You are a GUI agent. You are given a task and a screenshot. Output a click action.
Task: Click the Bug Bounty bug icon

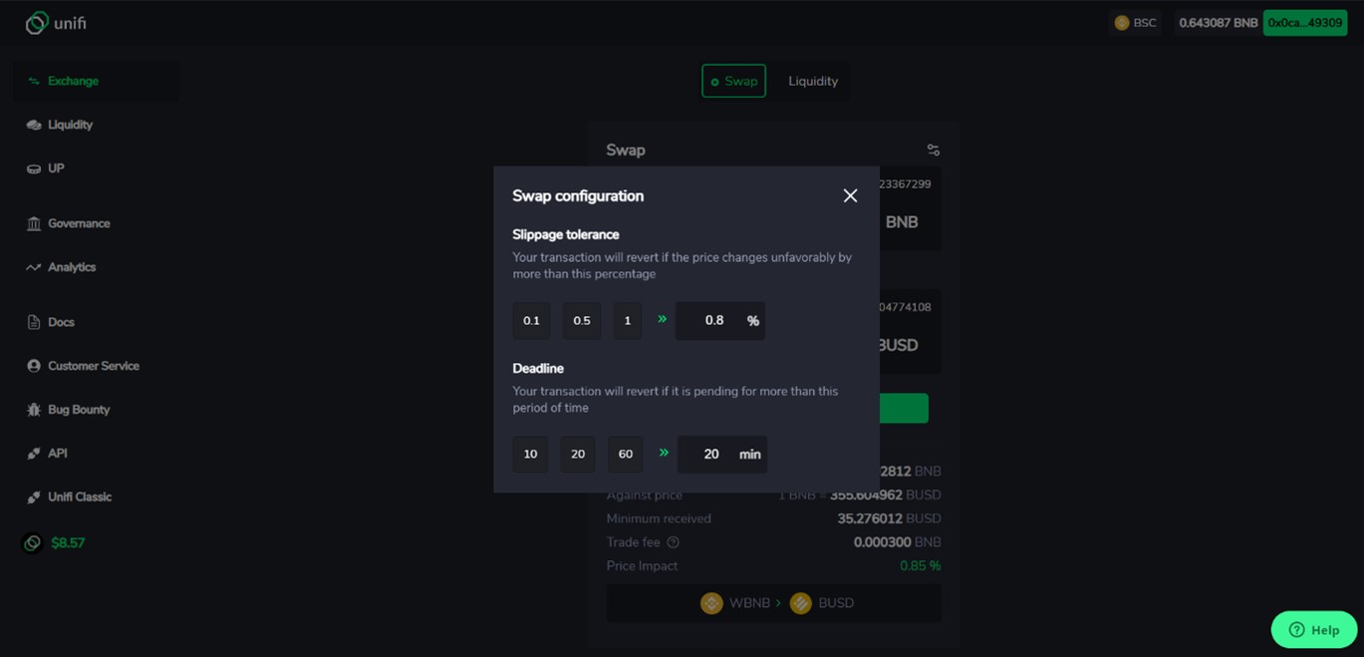click(x=34, y=410)
